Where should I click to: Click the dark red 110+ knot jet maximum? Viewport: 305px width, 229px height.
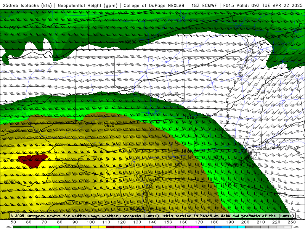(33, 161)
